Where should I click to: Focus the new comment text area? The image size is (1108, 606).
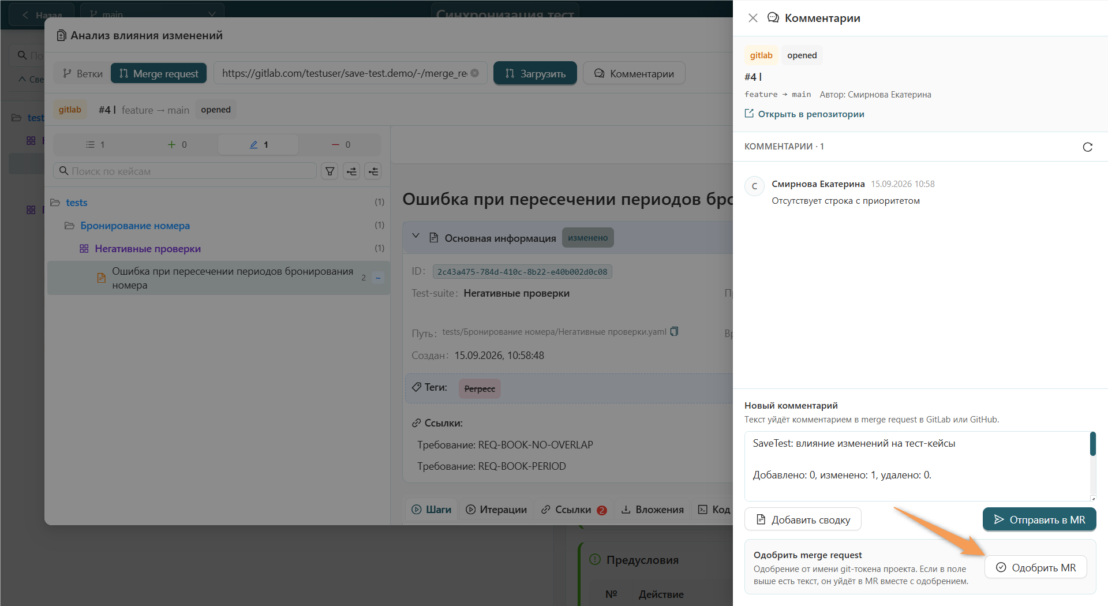pos(916,466)
